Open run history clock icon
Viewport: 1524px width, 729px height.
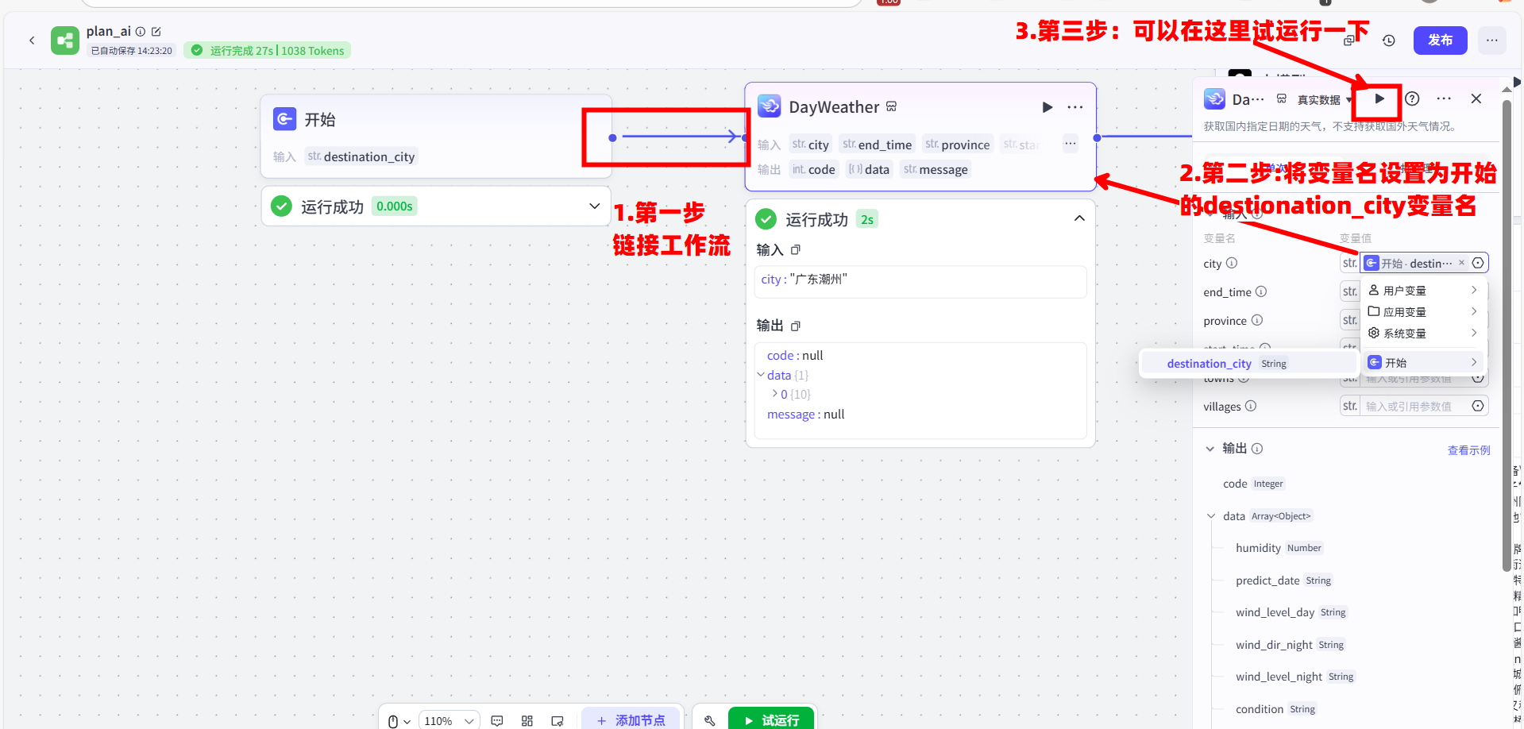[1388, 40]
